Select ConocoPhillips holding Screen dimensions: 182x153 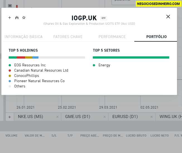(26, 76)
